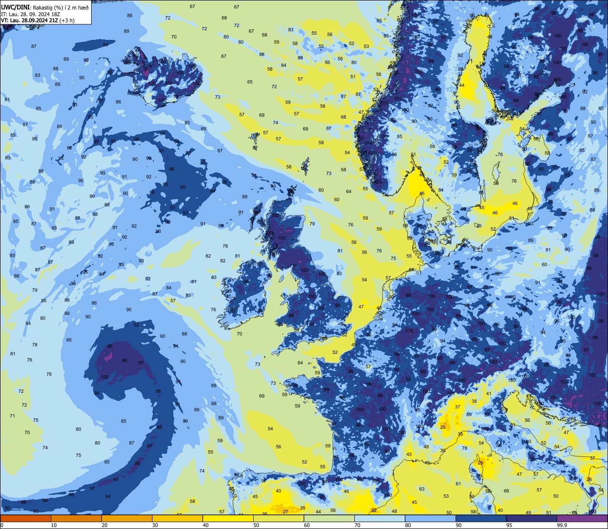Click the humidity value "32" near the Spanish coast
The image size is (608, 529).
tap(374, 510)
